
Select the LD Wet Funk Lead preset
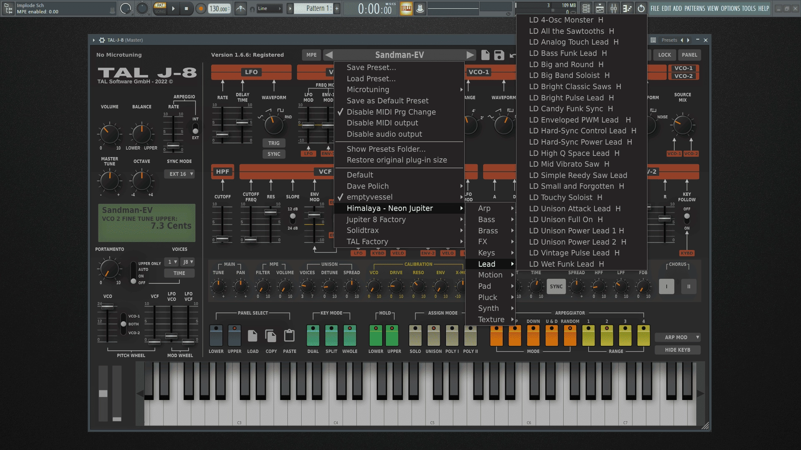[x=582, y=264]
